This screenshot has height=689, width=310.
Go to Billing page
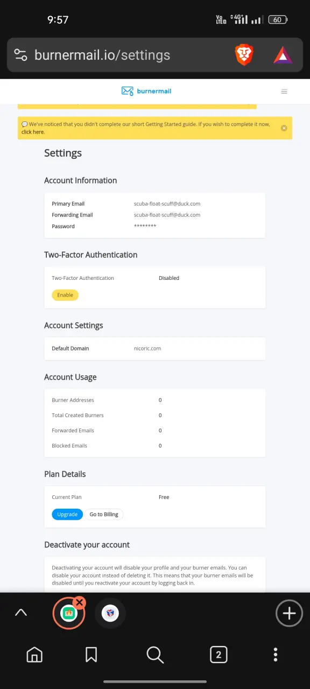pos(104,514)
